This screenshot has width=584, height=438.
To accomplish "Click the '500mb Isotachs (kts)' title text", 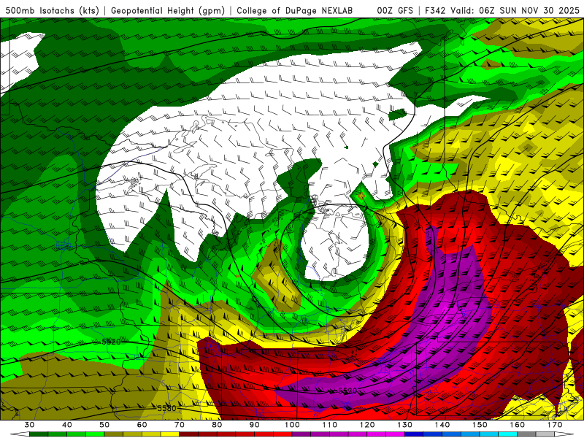I will [x=52, y=10].
